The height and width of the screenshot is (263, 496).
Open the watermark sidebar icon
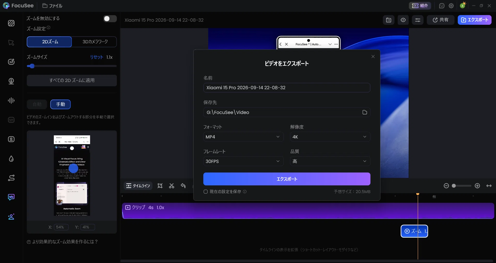click(x=11, y=139)
